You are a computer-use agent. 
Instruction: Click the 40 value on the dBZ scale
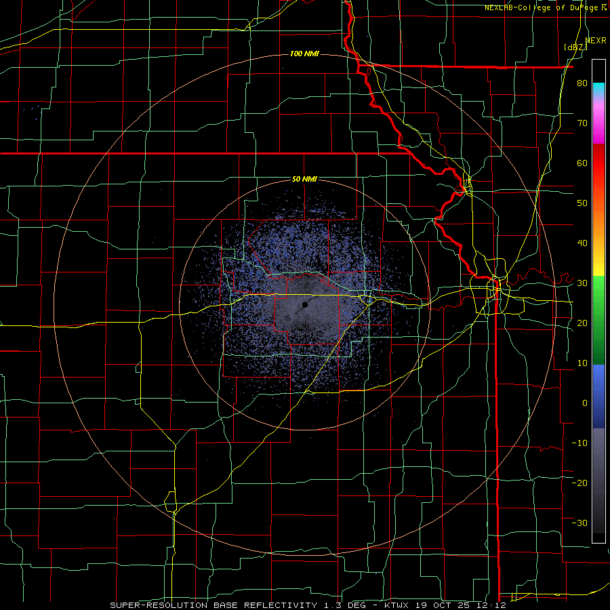(x=582, y=243)
